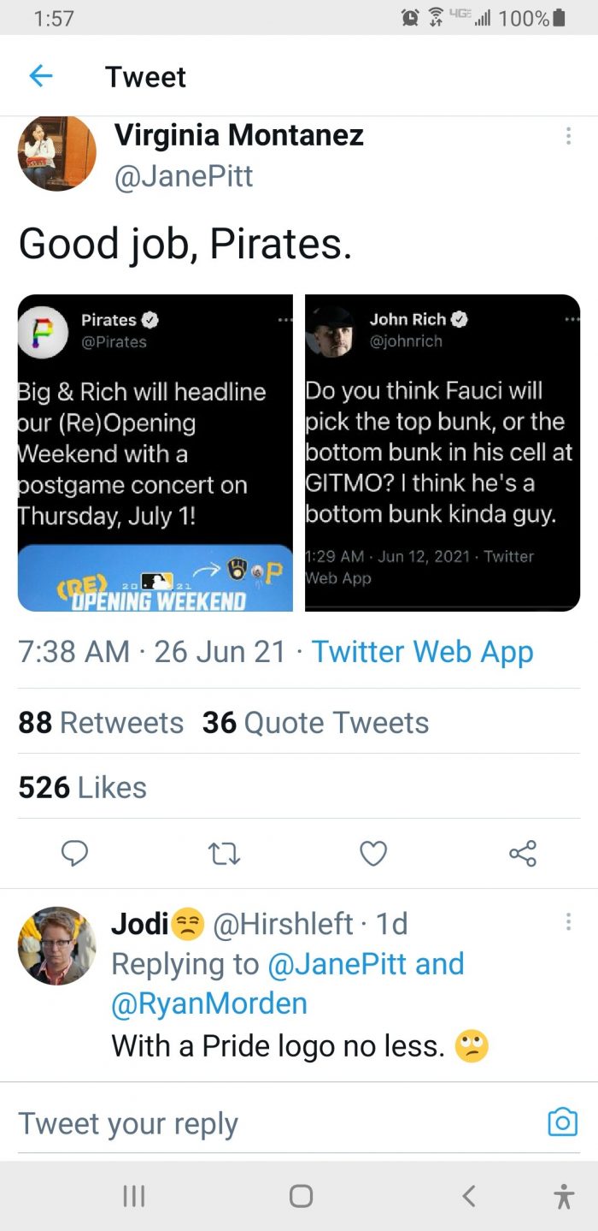Tap the retweet icon

coord(225,853)
